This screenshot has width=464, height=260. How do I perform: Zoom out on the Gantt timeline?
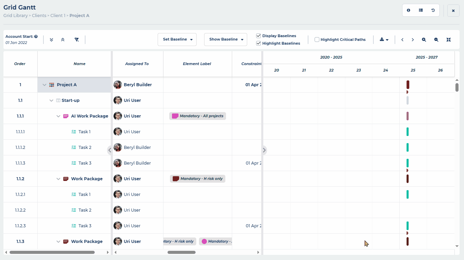436,40
